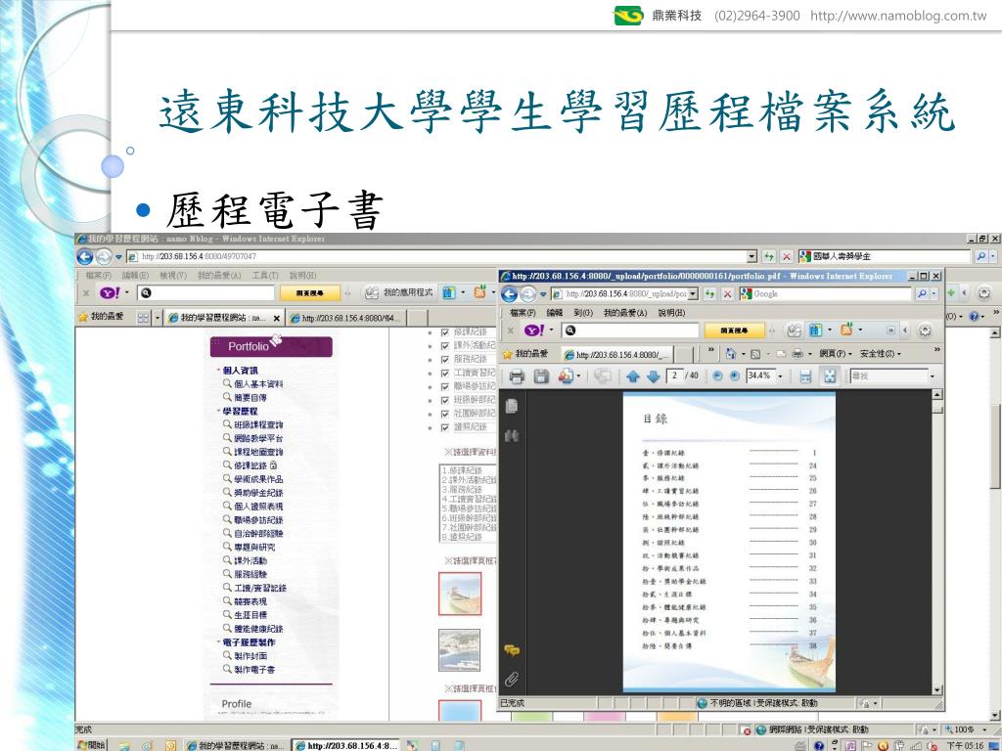Viewport: 1002px width, 751px height.
Task: Open 說明(H) menu in PDF window
Action: coord(671,313)
